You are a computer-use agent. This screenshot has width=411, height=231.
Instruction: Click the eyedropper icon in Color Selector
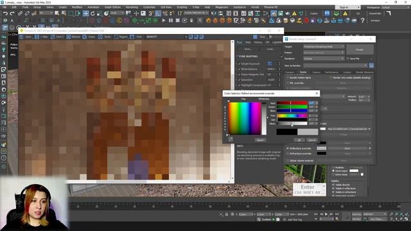click(231, 140)
